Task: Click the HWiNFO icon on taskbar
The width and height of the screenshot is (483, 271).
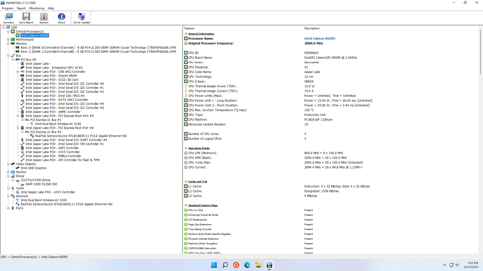Action: pyautogui.click(x=269, y=265)
